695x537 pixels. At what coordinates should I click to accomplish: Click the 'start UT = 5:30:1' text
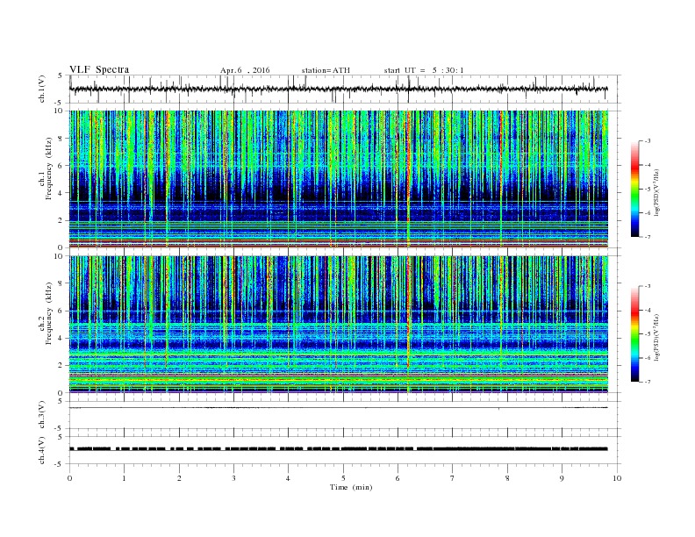click(x=424, y=70)
